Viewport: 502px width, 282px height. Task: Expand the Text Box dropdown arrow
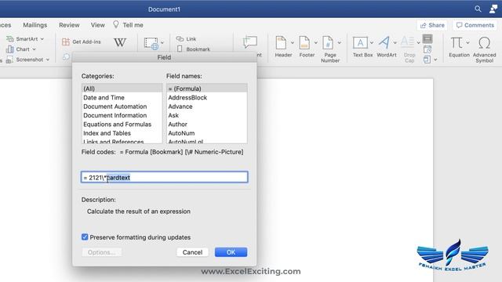(x=371, y=42)
